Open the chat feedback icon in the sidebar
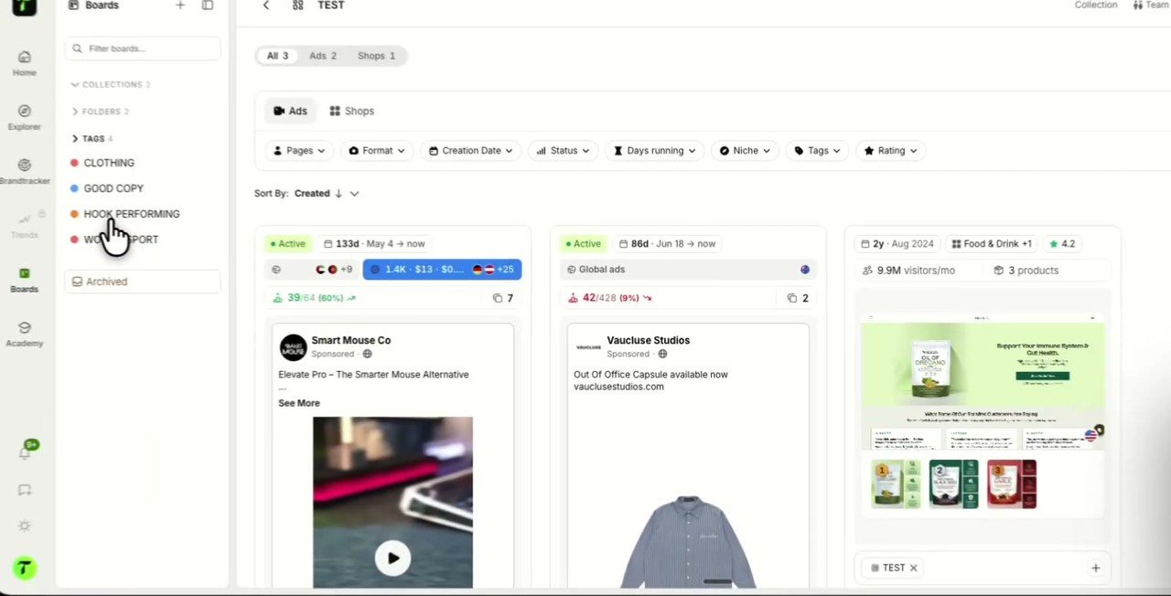The height and width of the screenshot is (596, 1171). [x=25, y=490]
